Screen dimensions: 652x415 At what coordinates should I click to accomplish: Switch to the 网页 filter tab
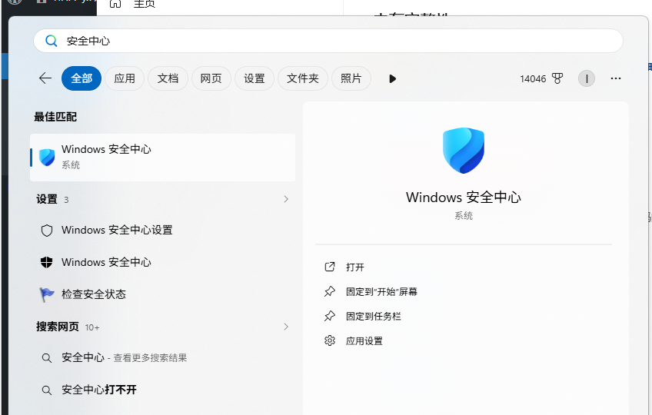211,78
